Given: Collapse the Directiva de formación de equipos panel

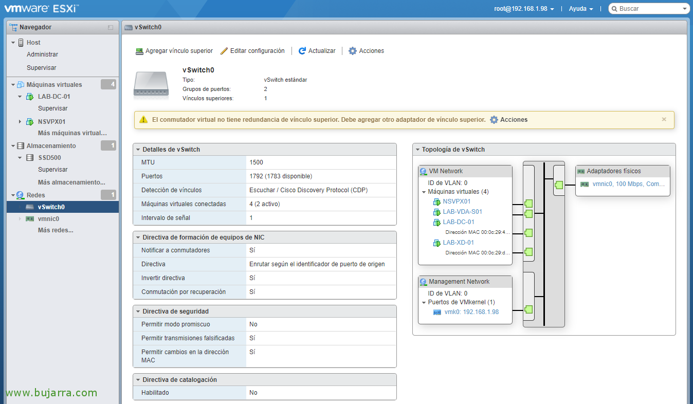Looking at the screenshot, I should (138, 237).
